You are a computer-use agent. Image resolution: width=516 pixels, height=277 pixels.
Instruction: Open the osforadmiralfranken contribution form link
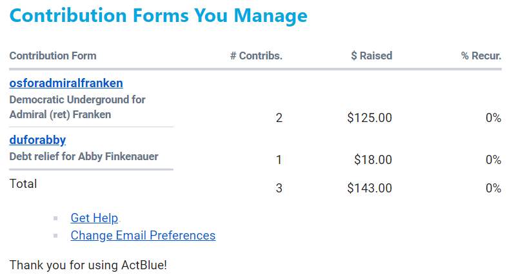pos(66,83)
